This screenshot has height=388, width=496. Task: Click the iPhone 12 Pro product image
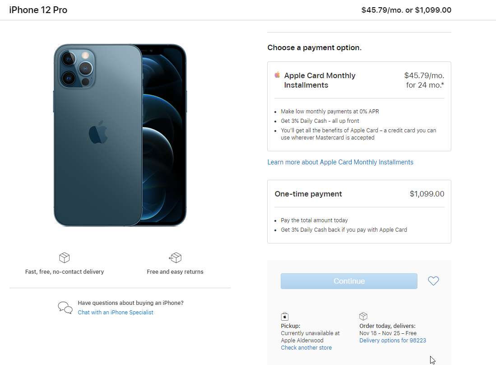point(120,135)
